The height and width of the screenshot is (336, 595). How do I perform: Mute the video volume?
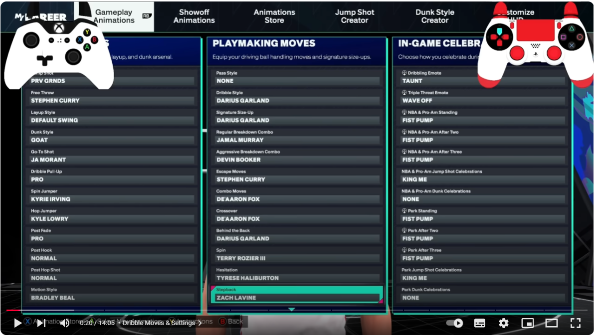(65, 323)
